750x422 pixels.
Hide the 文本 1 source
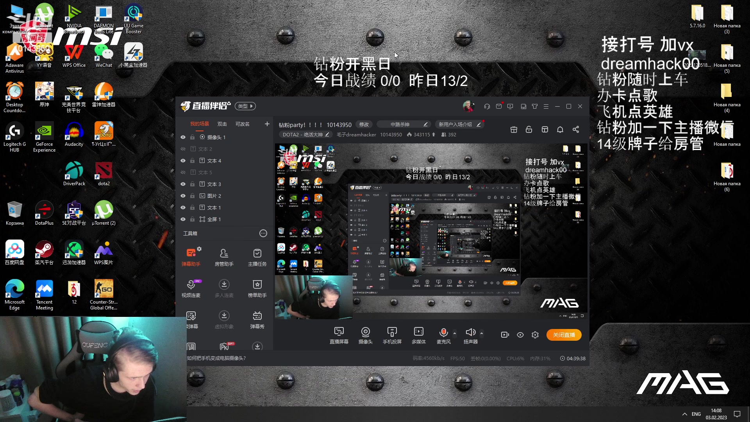click(183, 207)
